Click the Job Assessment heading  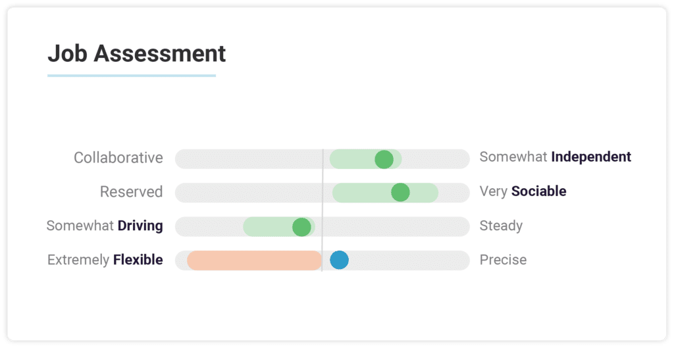pos(137,54)
